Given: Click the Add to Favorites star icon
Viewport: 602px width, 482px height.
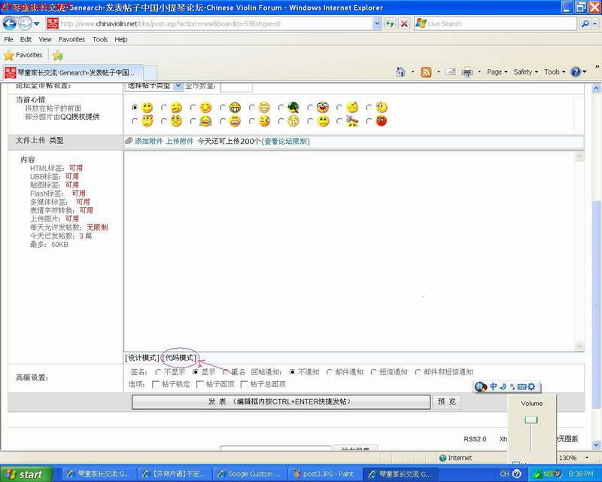Looking at the screenshot, I should [58, 56].
